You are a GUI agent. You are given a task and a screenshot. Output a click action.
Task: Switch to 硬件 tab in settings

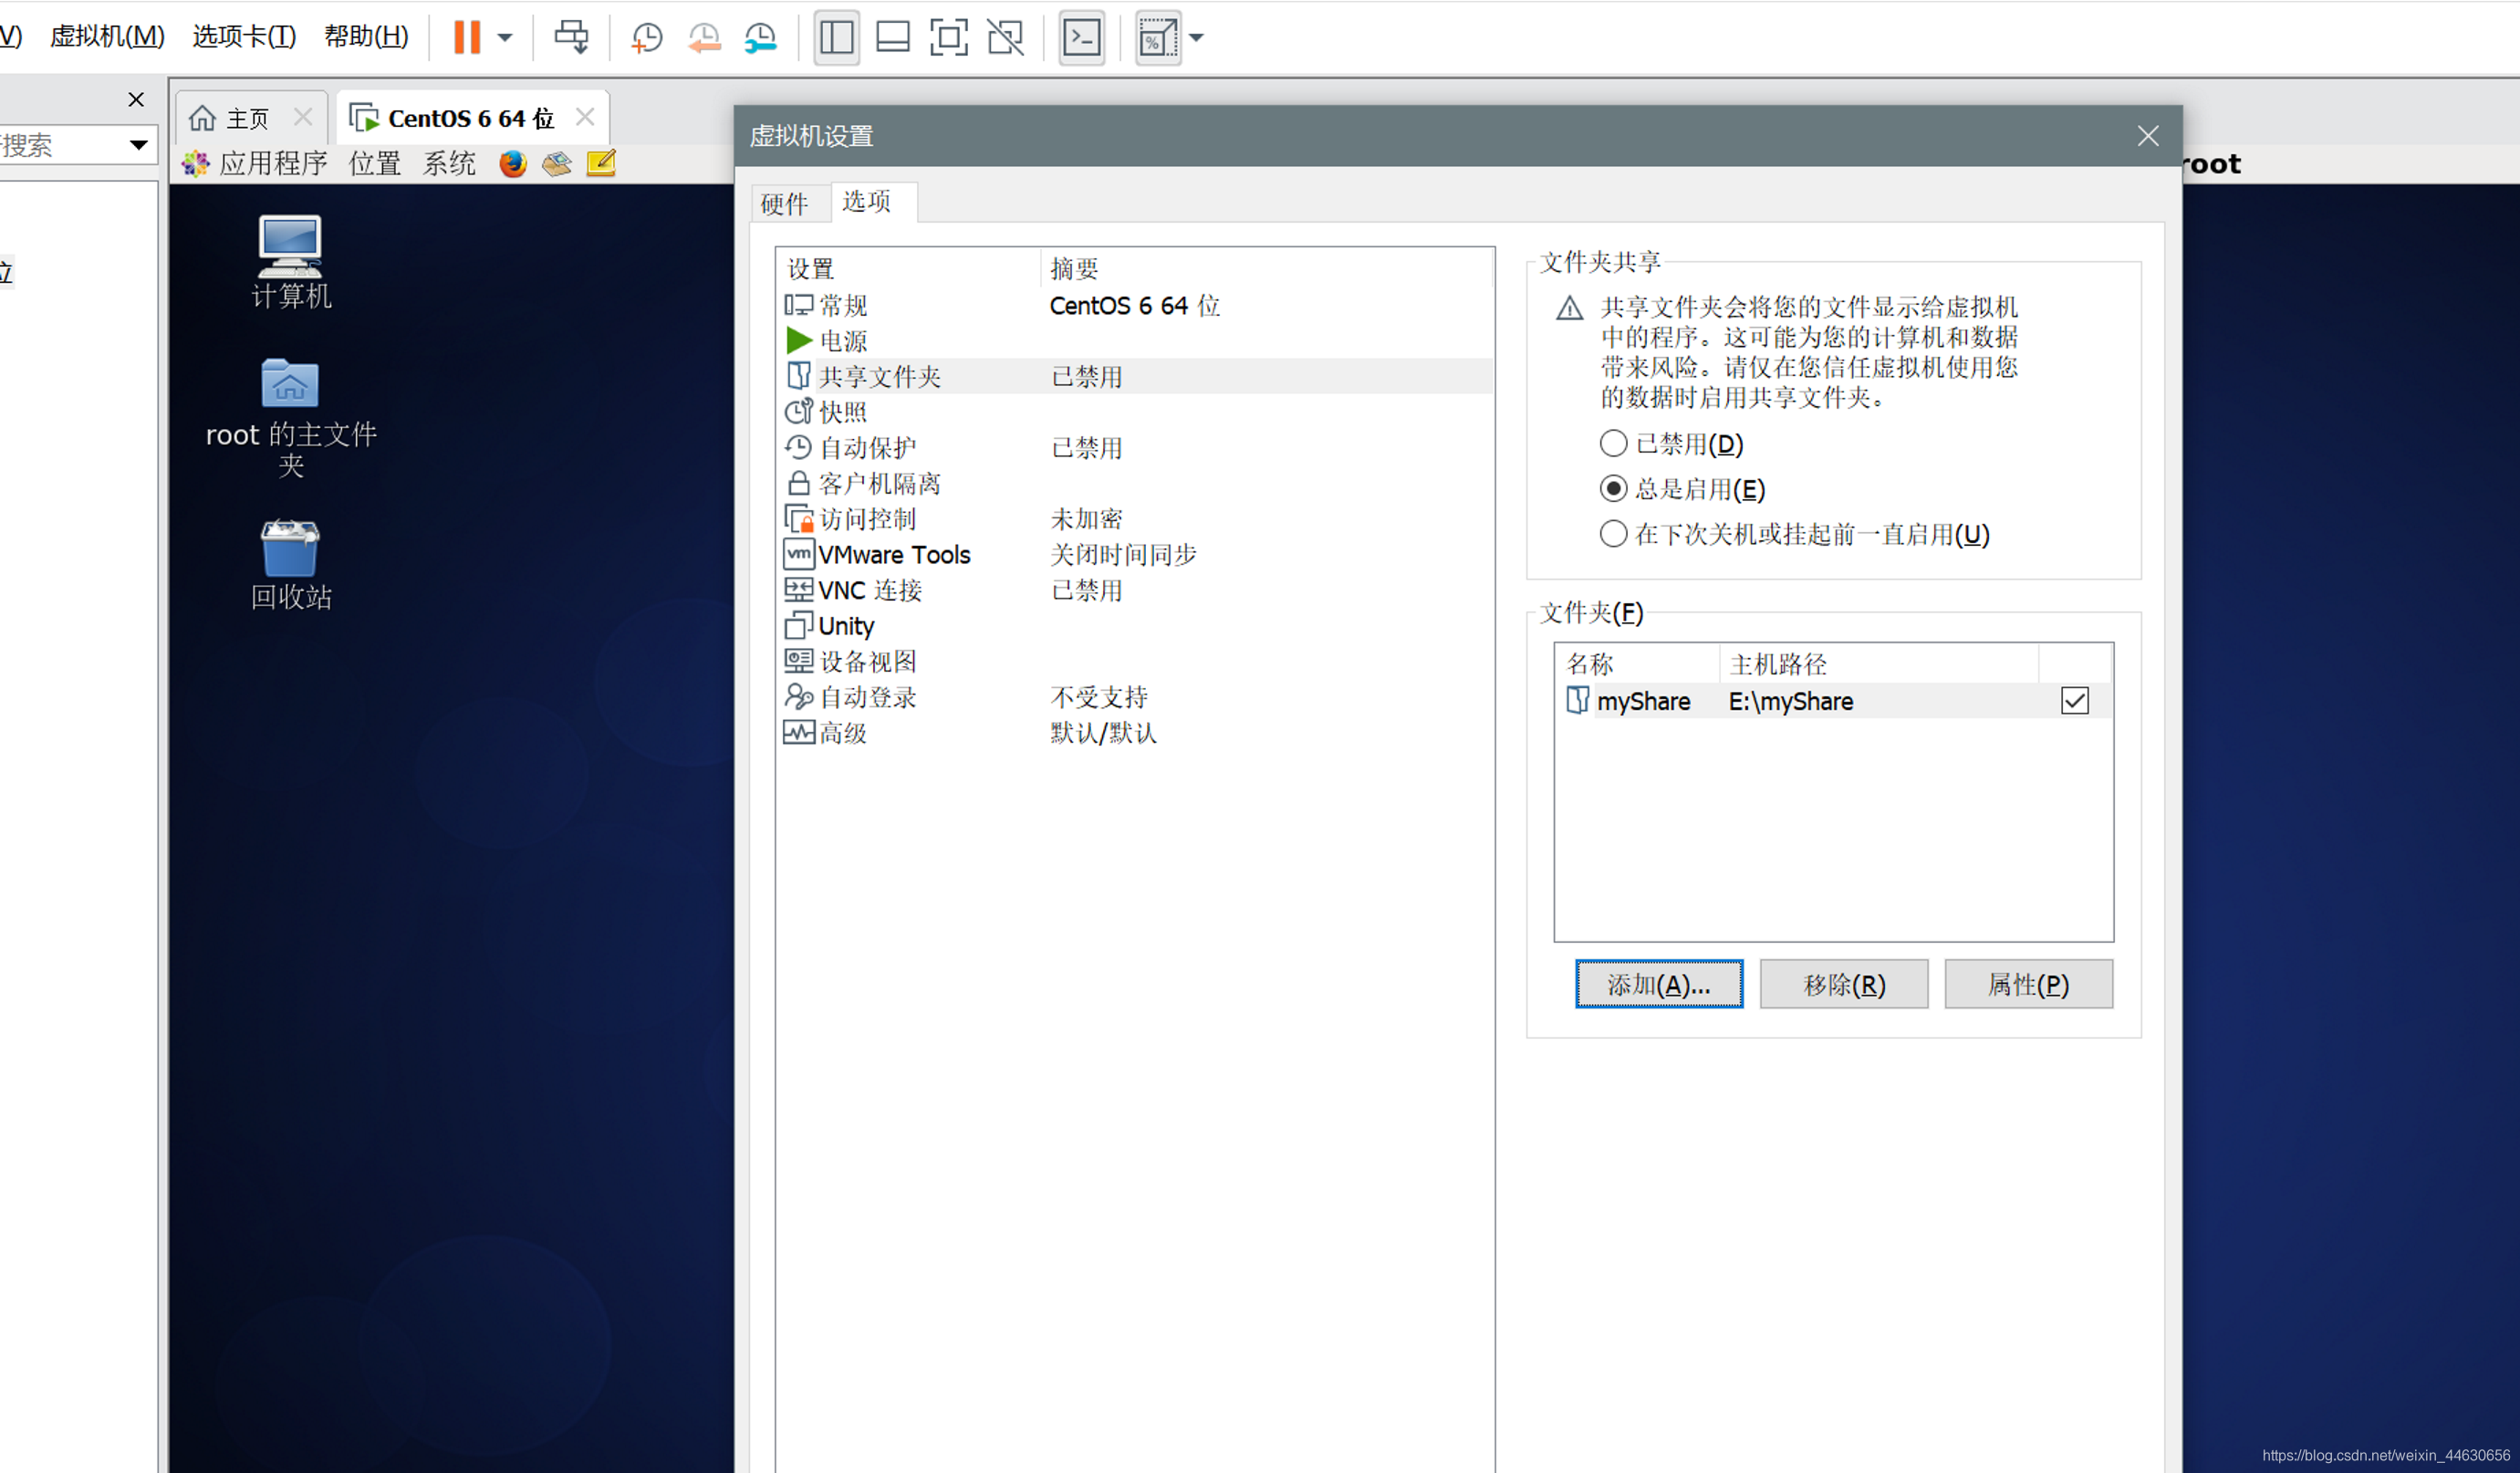click(785, 200)
